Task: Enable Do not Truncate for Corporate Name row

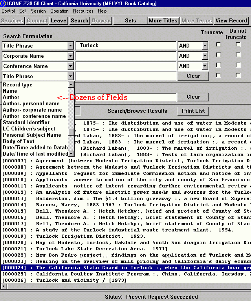Action: point(238,55)
